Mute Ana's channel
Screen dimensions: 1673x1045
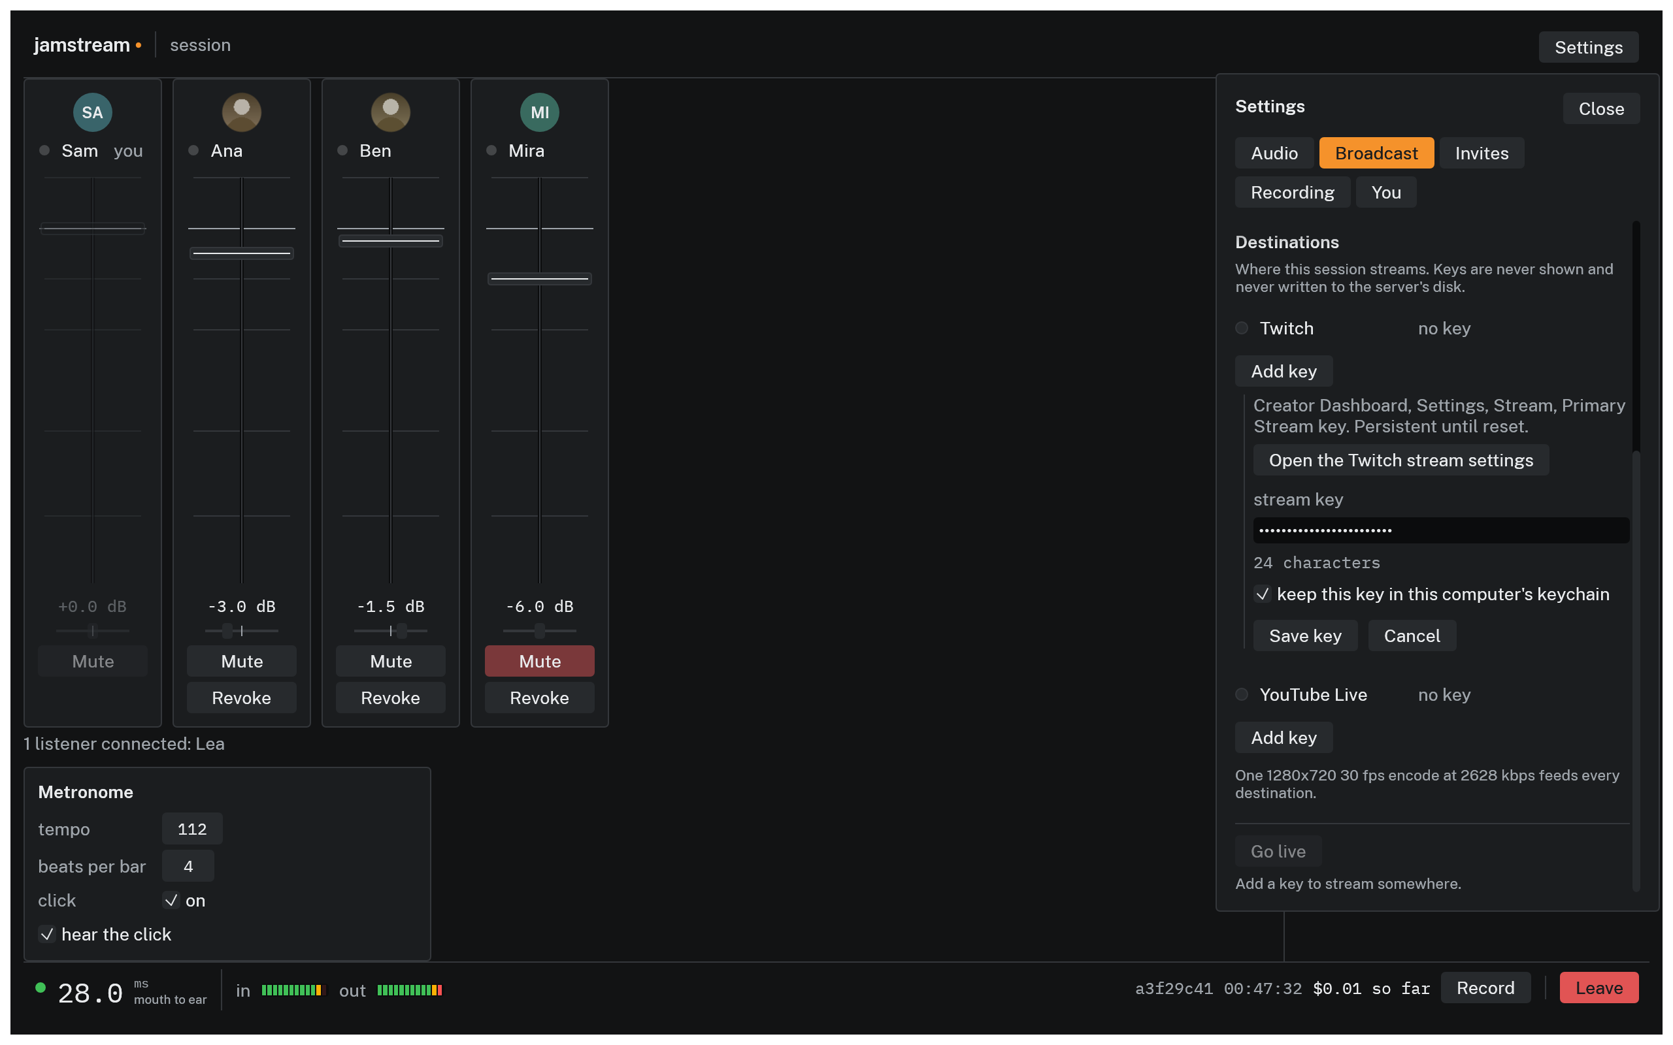pyautogui.click(x=241, y=661)
